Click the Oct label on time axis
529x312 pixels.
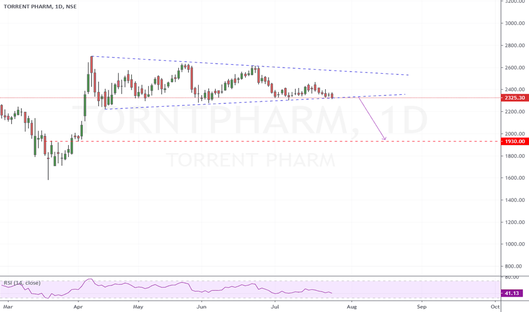495,306
